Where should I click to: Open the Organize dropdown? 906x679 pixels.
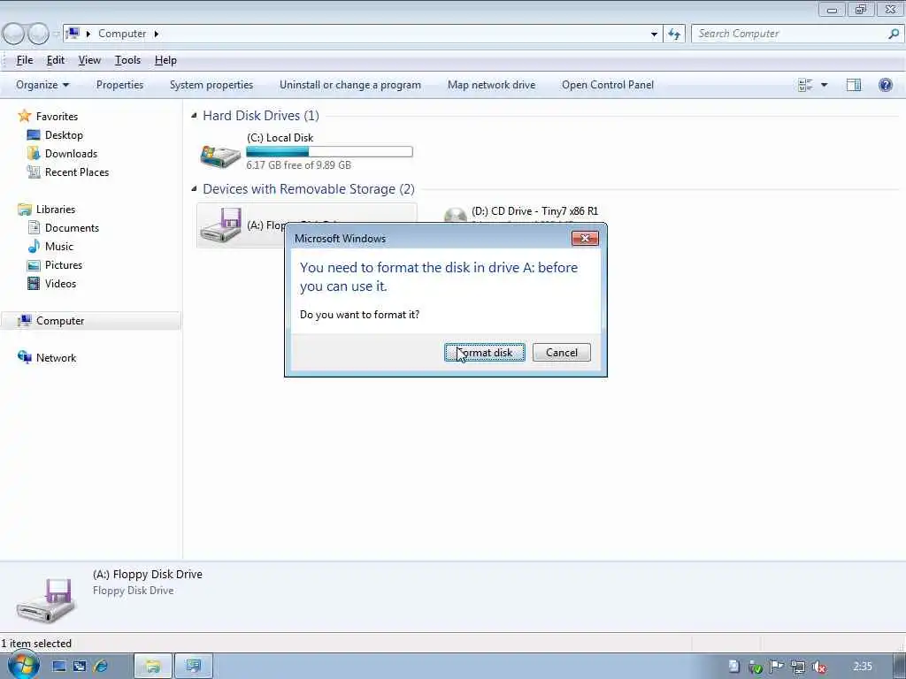42,85
